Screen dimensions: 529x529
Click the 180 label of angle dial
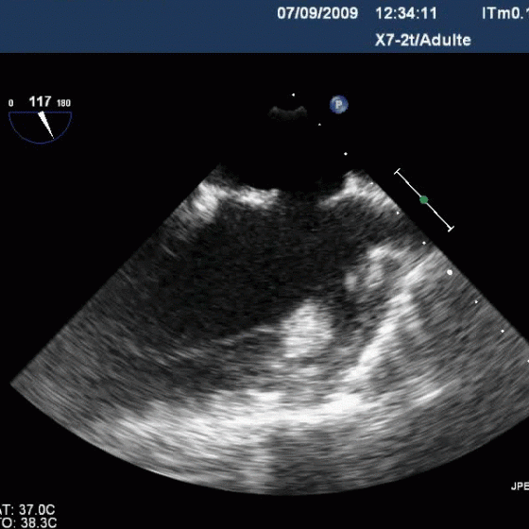click(x=64, y=103)
